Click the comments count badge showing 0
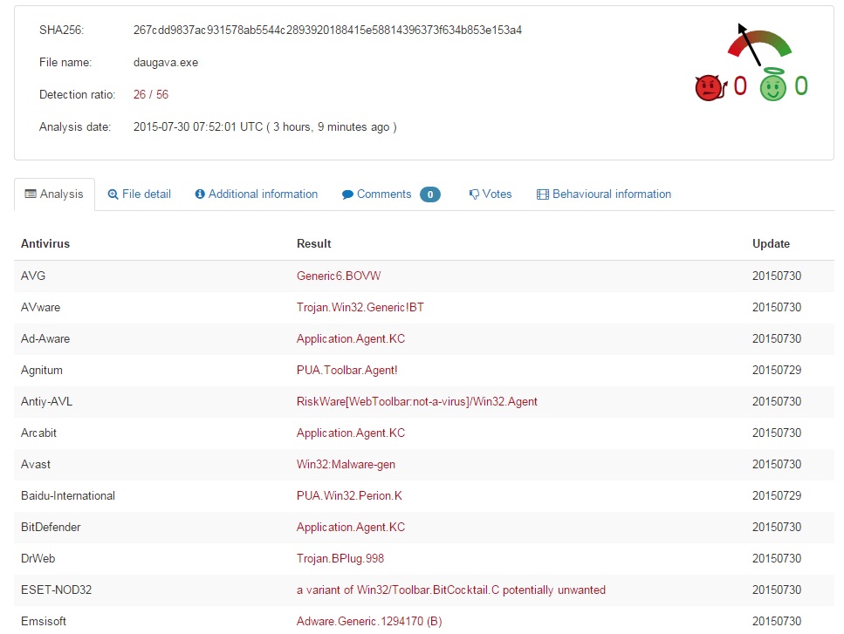This screenshot has width=844, height=634. point(430,194)
